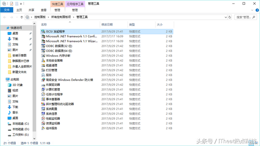260x146 pixels.
Task: Select 碎片整理和优化驱动器 icon
Action: [x=43, y=104]
